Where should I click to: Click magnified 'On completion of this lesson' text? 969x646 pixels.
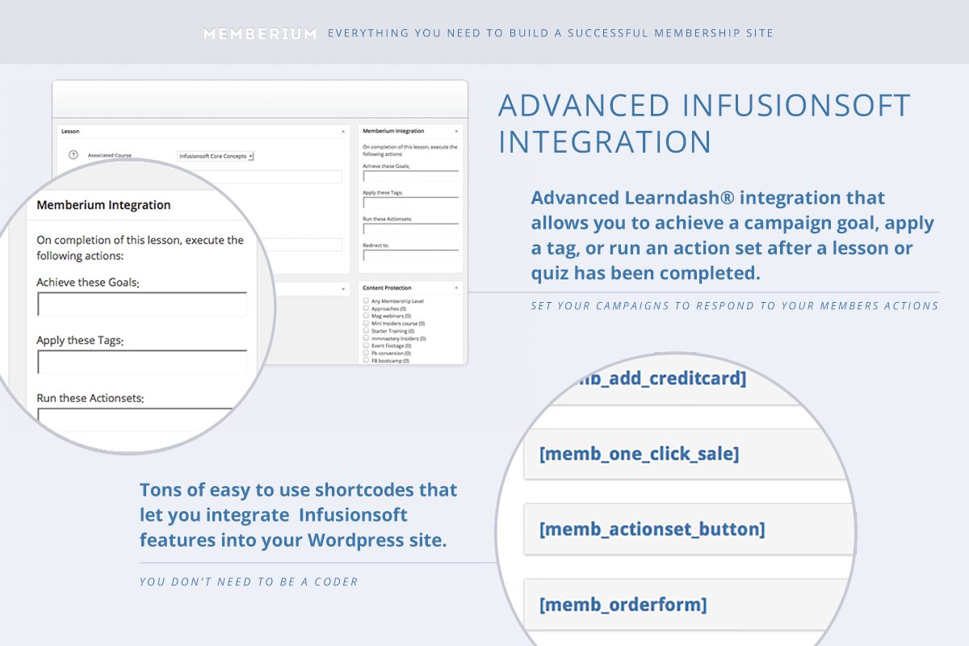click(141, 248)
